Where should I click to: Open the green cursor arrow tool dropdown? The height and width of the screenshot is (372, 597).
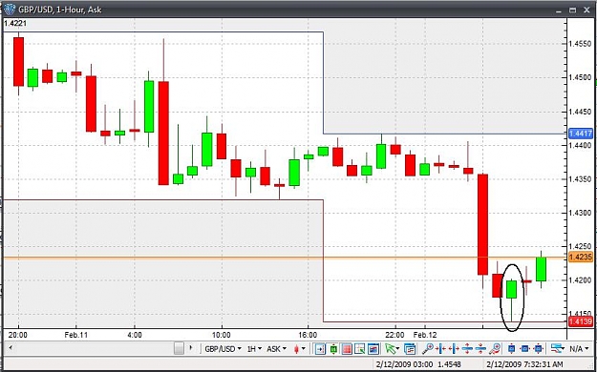(x=393, y=348)
